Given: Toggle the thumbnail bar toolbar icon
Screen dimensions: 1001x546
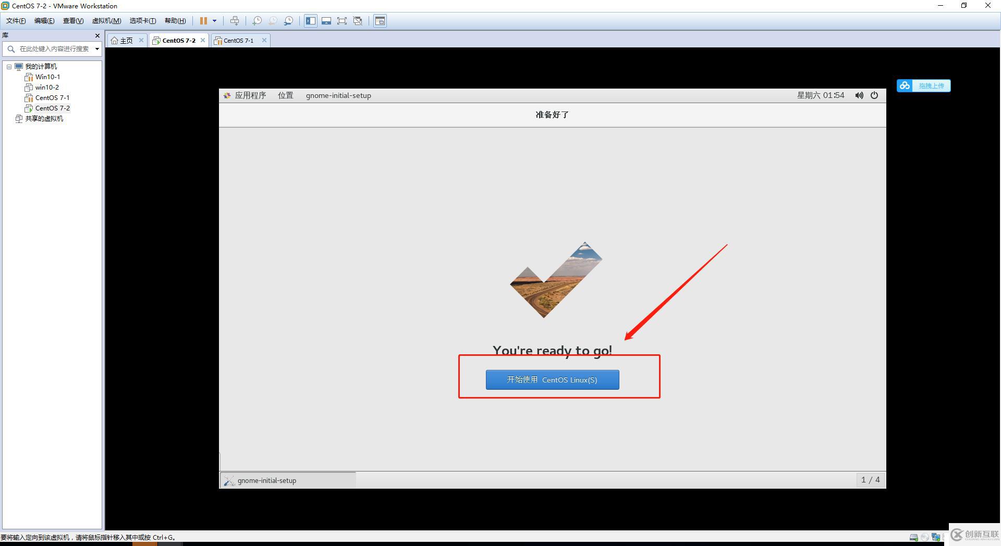Looking at the screenshot, I should [x=326, y=21].
